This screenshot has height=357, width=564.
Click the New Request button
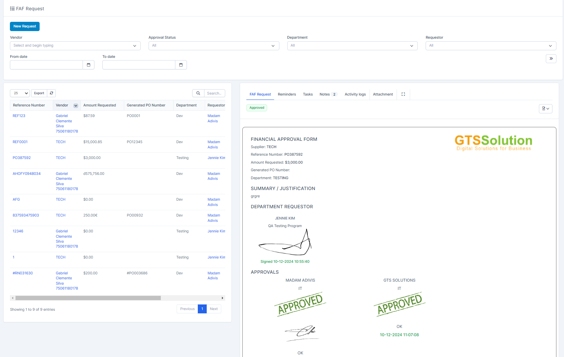(x=25, y=26)
